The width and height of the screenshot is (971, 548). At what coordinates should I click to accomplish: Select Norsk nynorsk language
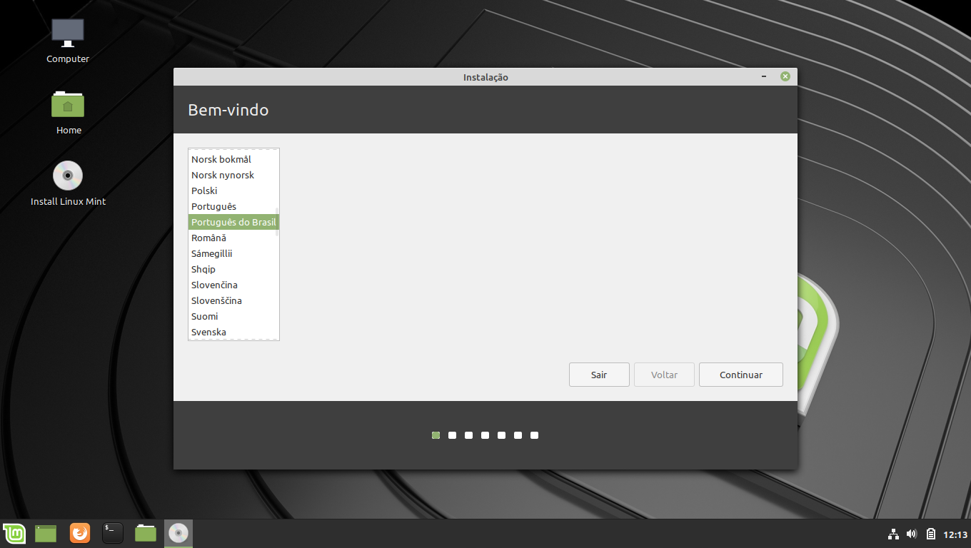pos(232,175)
